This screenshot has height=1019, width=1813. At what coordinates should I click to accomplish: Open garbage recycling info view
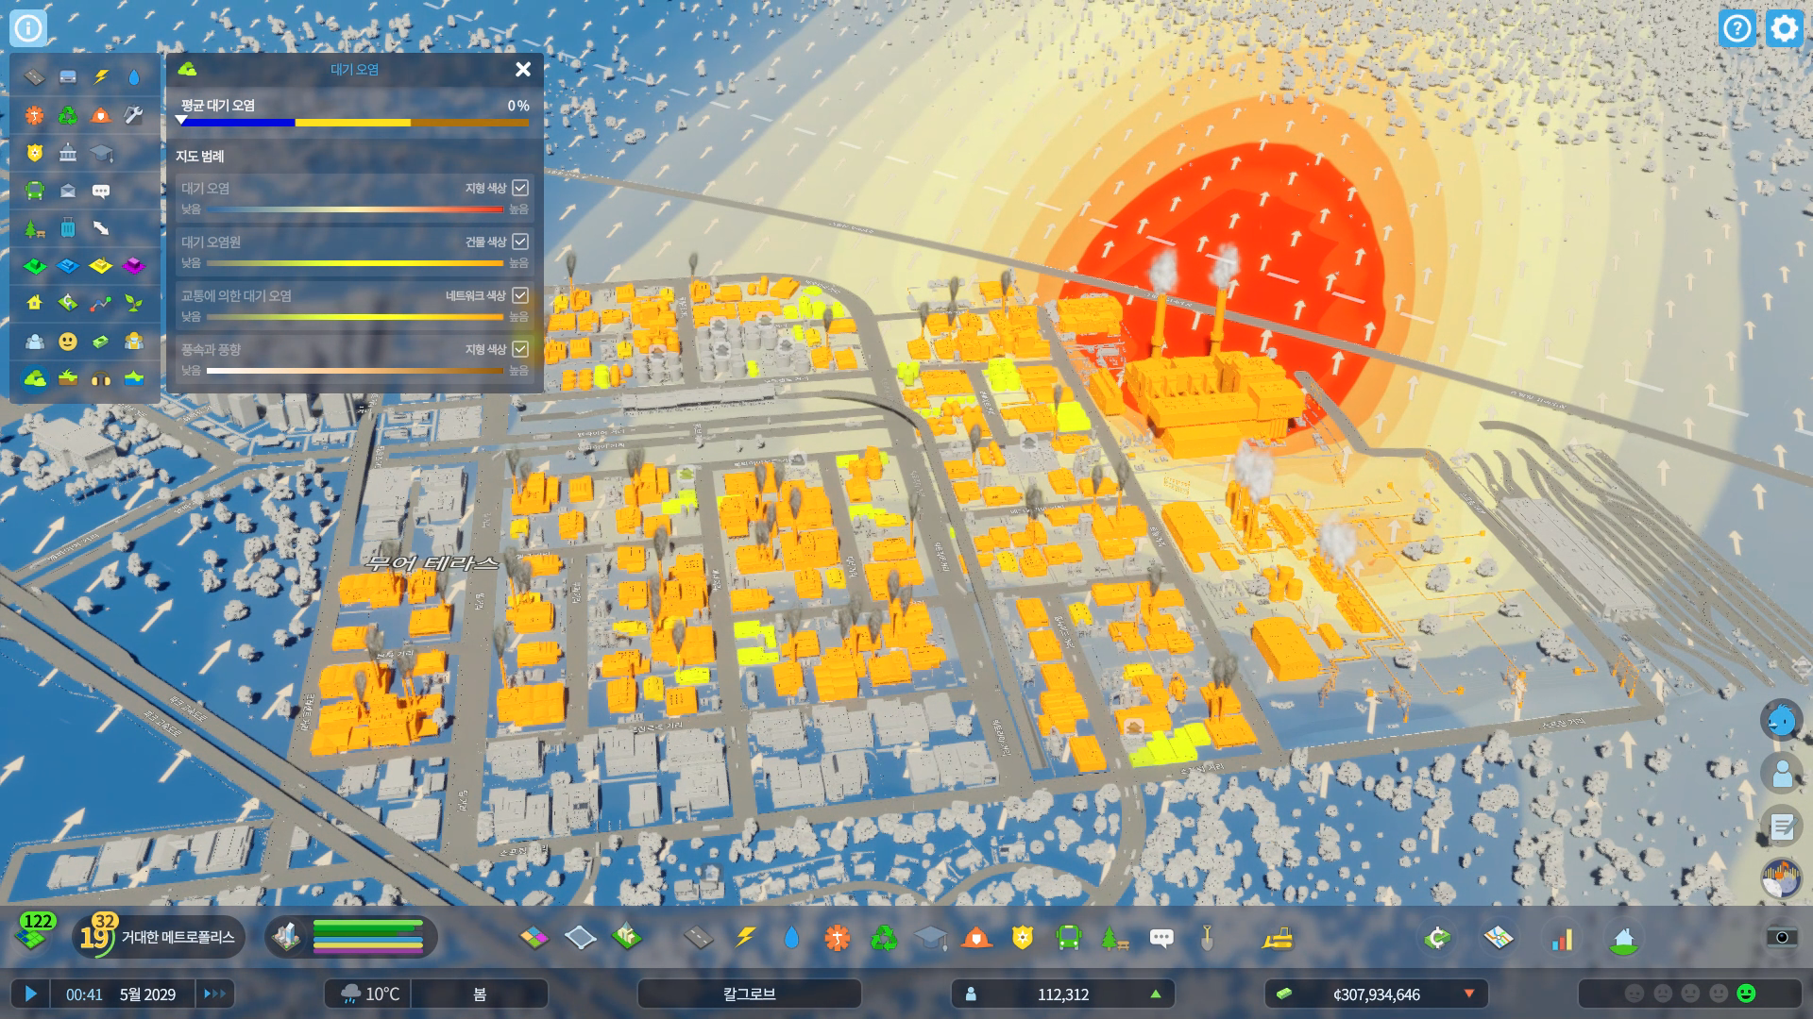68,115
